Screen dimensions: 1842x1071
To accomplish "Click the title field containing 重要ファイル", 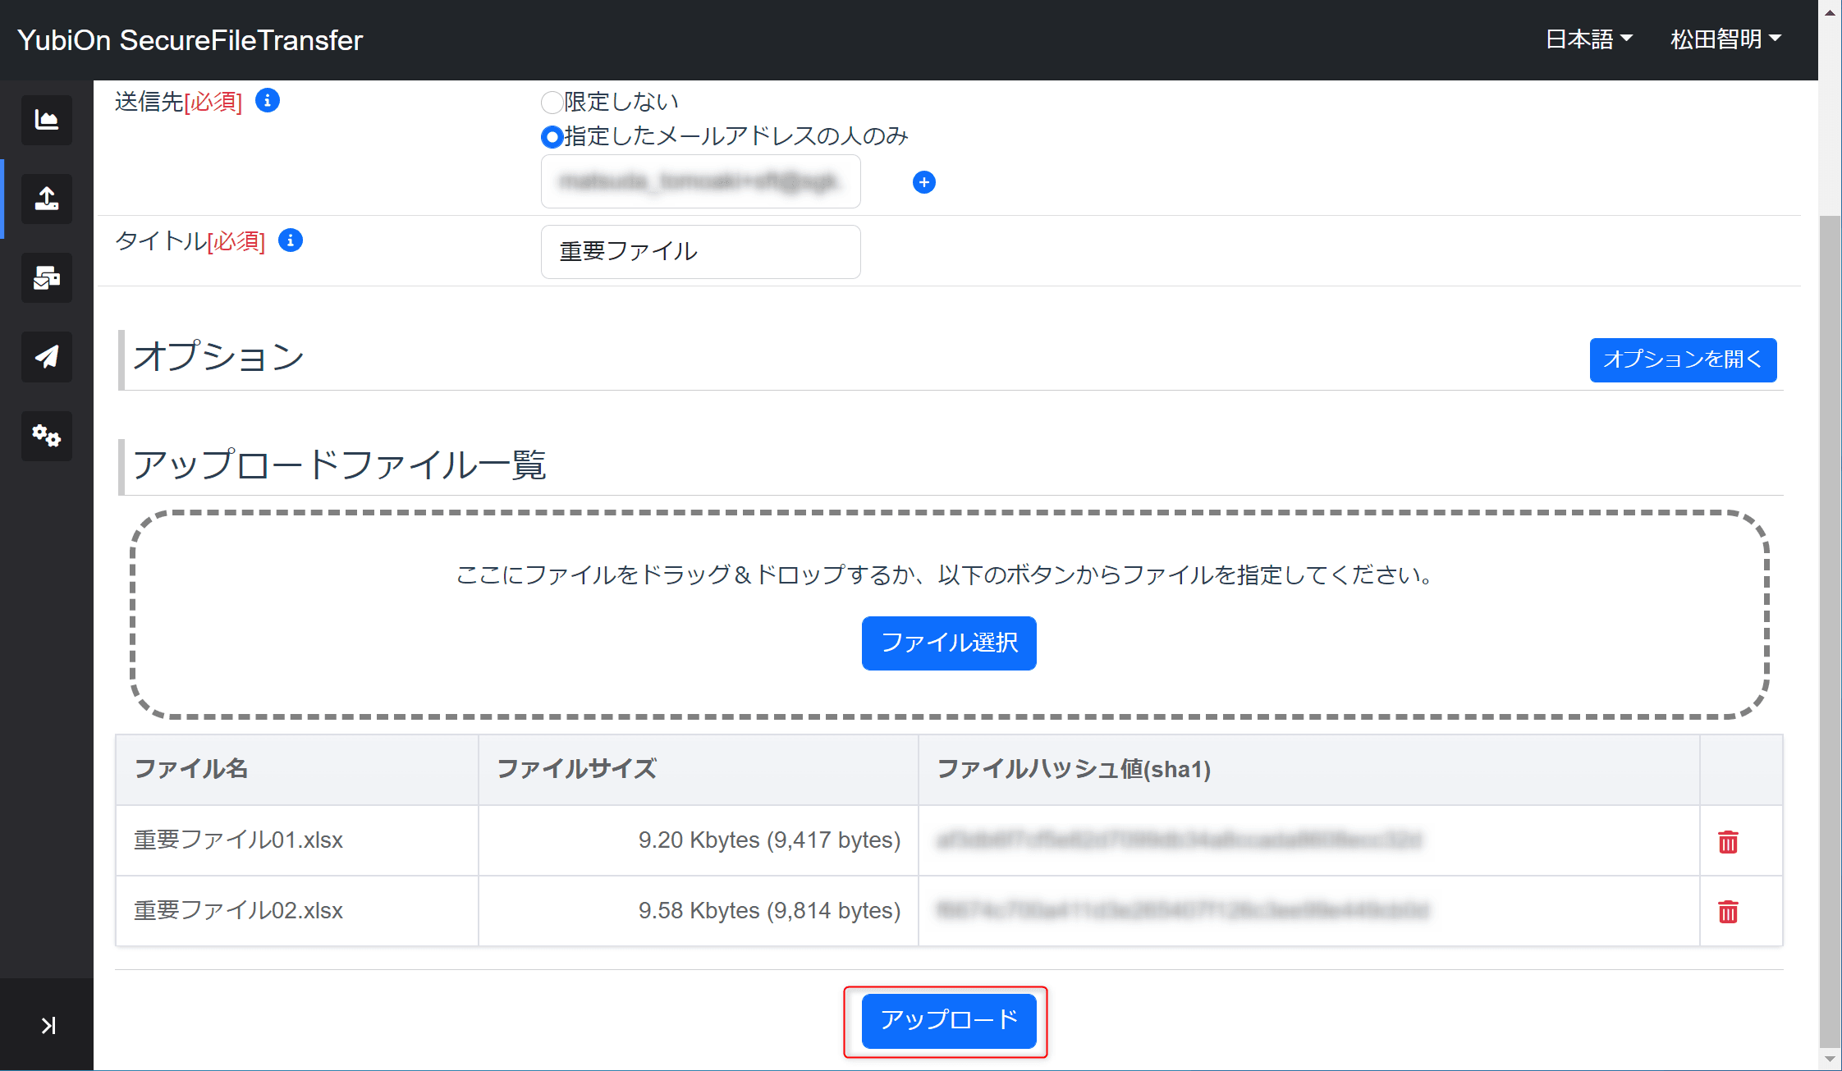I will coord(700,251).
